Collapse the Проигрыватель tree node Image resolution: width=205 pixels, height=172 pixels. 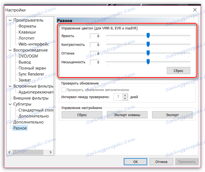(x=10, y=20)
